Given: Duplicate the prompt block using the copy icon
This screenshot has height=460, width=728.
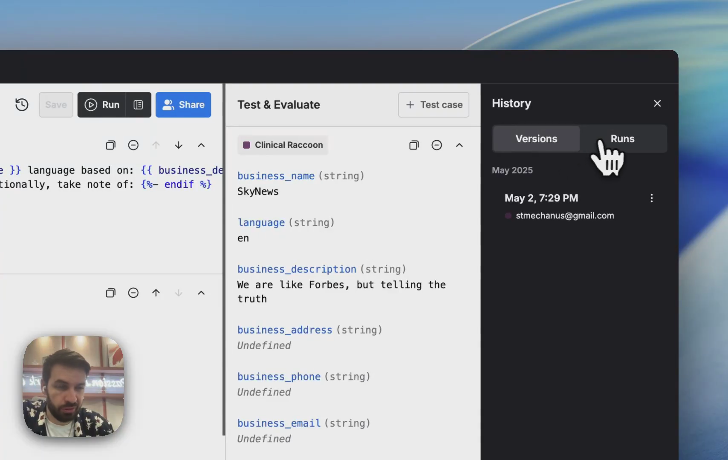Looking at the screenshot, I should (110, 145).
